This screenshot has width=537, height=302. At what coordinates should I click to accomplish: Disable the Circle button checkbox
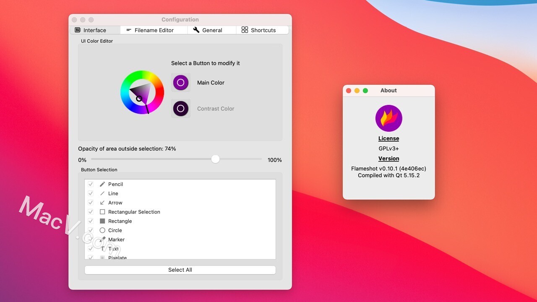point(91,230)
